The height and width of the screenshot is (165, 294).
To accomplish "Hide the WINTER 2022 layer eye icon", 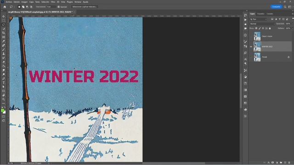I will tap(251, 47).
